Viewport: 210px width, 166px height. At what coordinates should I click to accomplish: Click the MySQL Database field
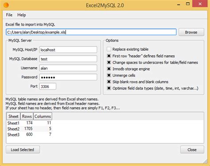pyautogui.click(x=68, y=59)
